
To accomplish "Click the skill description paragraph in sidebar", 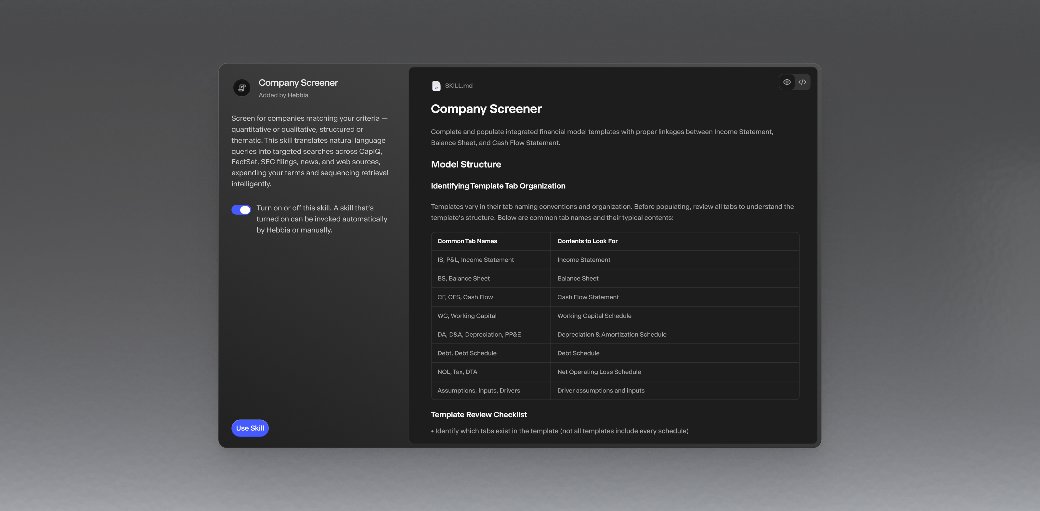I will [x=310, y=151].
